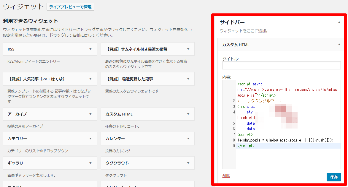Select the ギャラリー widget title
348x187 pixels.
(17, 163)
